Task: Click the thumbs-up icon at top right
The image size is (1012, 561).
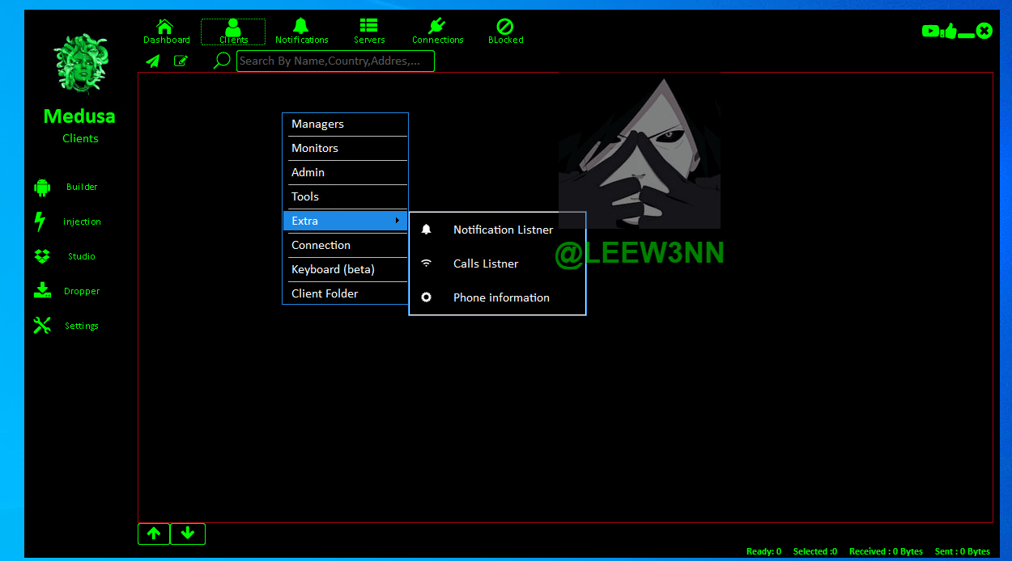Action: (x=949, y=32)
